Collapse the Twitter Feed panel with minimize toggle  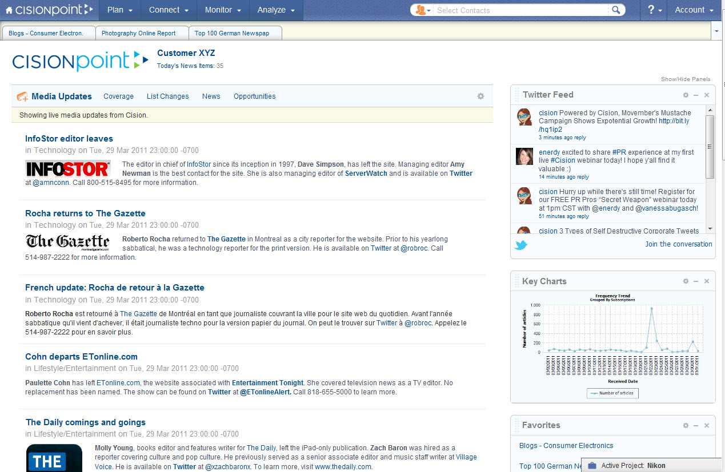tap(696, 95)
